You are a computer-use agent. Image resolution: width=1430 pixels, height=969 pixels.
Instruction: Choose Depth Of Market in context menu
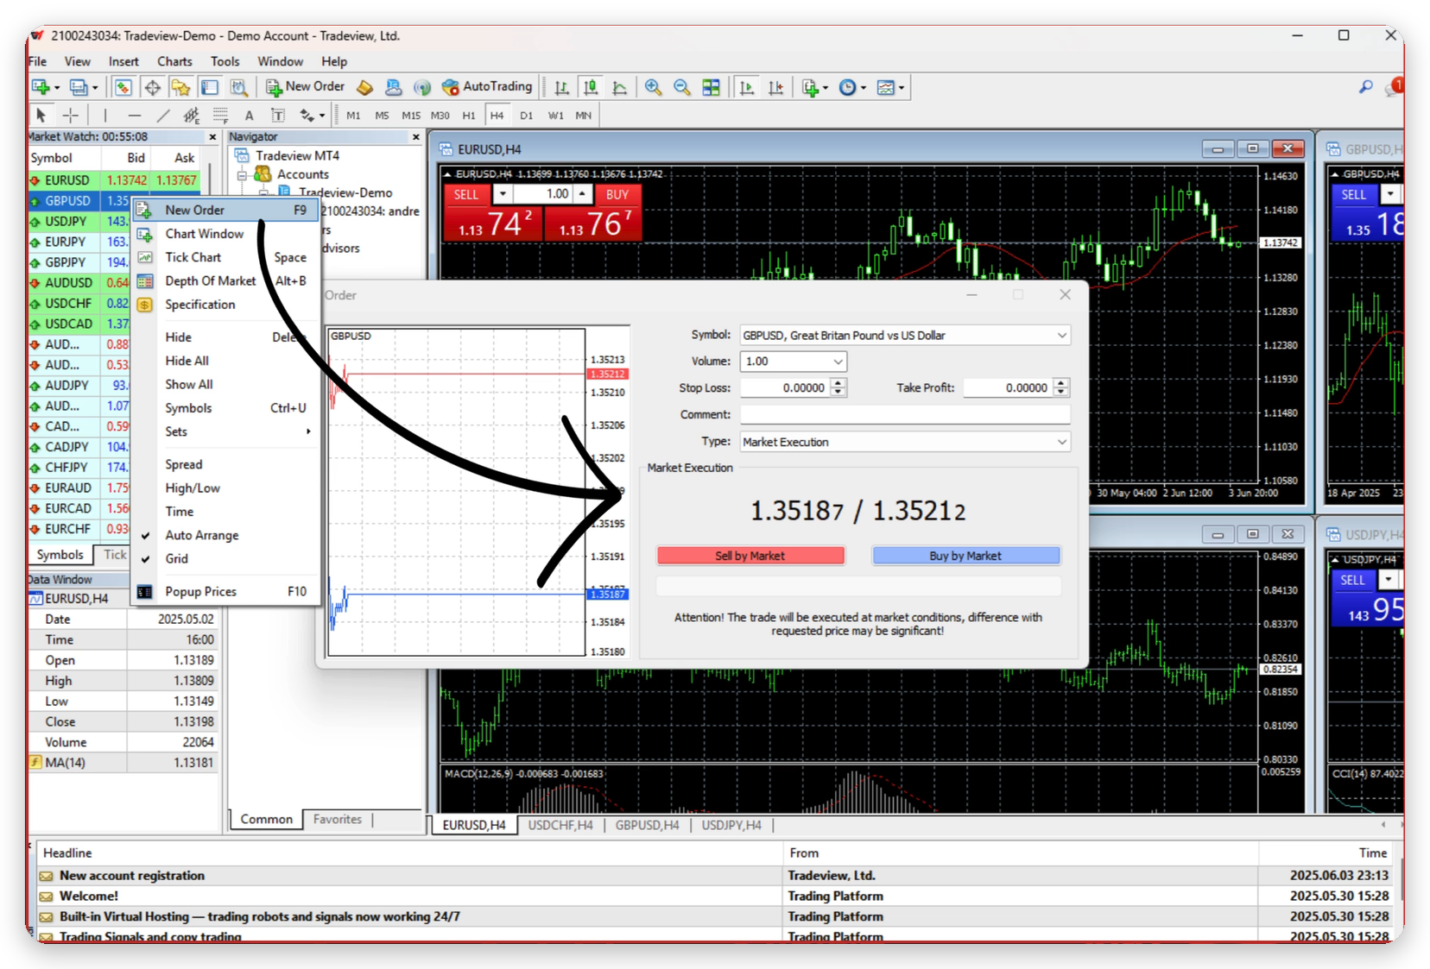[210, 280]
